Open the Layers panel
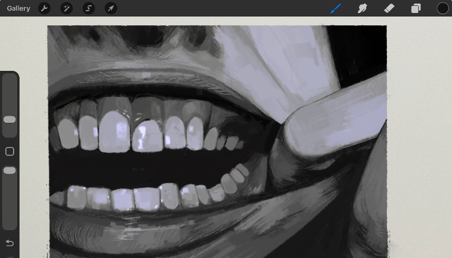The image size is (452, 258). 416,8
